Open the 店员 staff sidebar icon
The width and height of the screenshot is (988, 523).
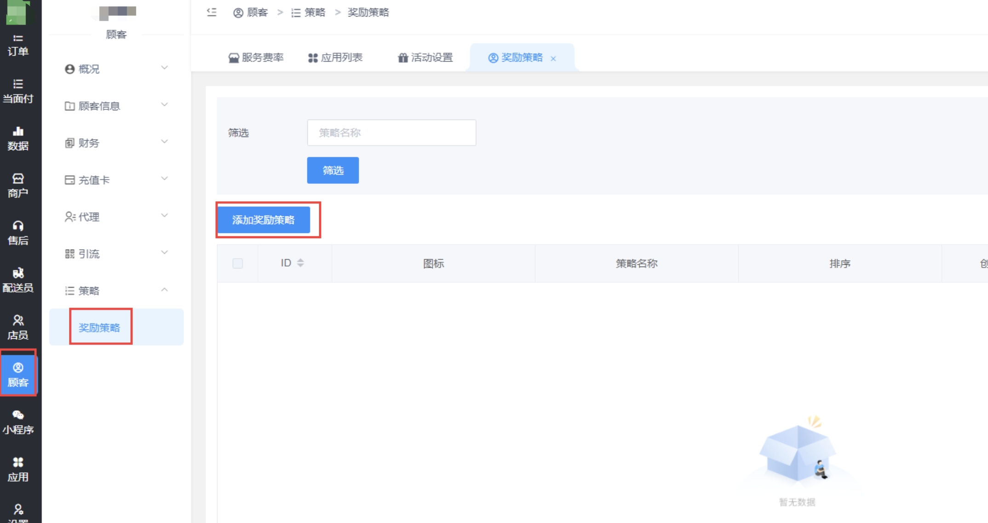click(18, 328)
